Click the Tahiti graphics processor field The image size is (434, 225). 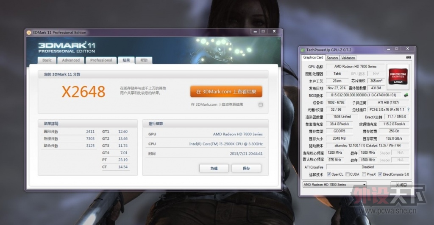(x=337, y=74)
